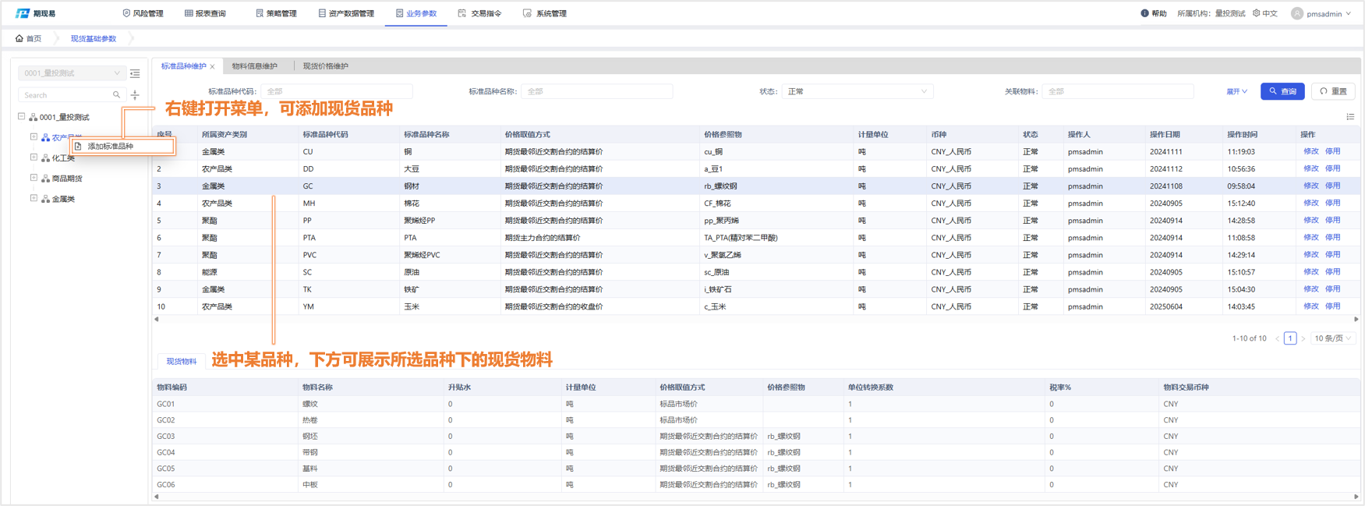
Task: Click the home icon in breadcrumb
Action: 19,38
